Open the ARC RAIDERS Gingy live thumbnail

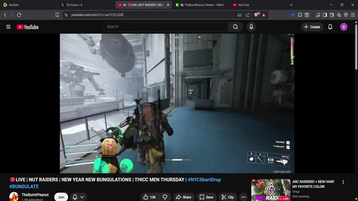[x=271, y=190]
